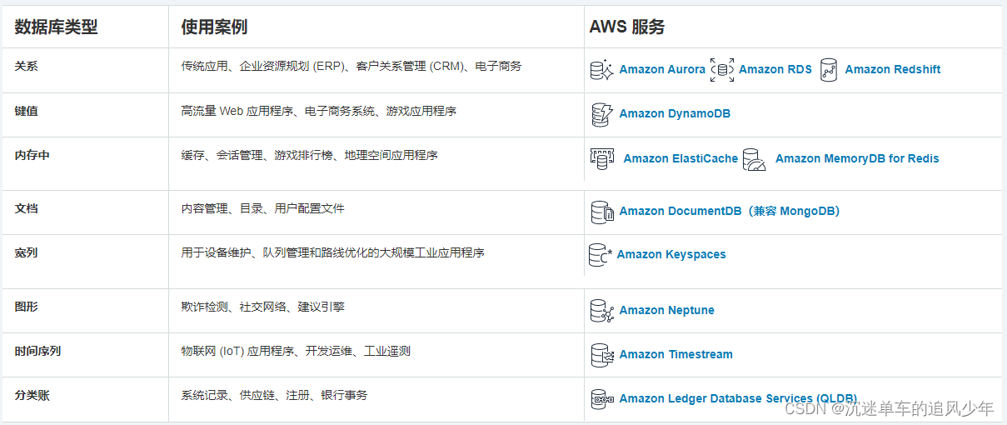Open the Amazon Aurora link
The height and width of the screenshot is (425, 1007).
click(662, 70)
